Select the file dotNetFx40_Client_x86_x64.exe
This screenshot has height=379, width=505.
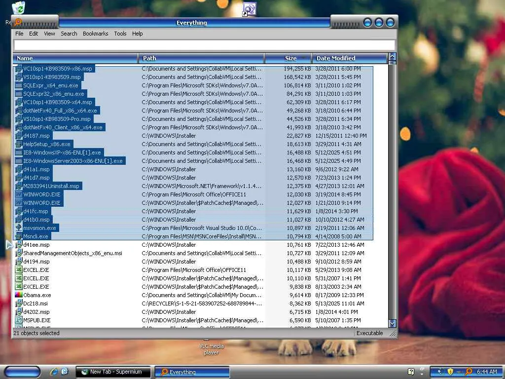tap(63, 127)
